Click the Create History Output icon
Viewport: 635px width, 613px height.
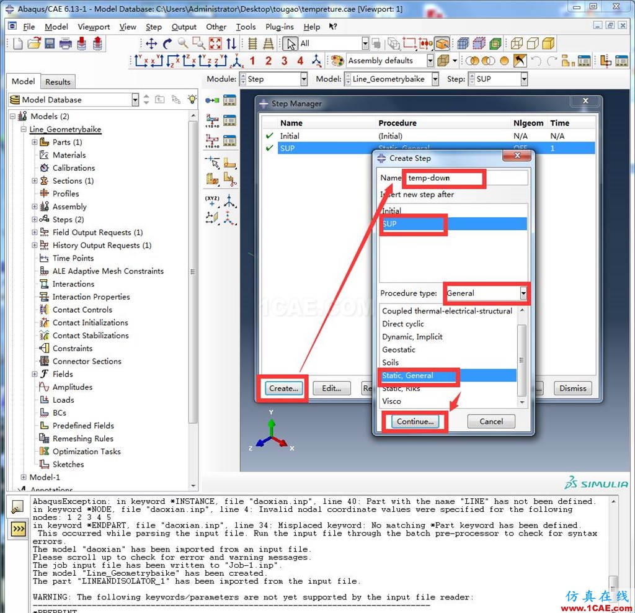[212, 141]
